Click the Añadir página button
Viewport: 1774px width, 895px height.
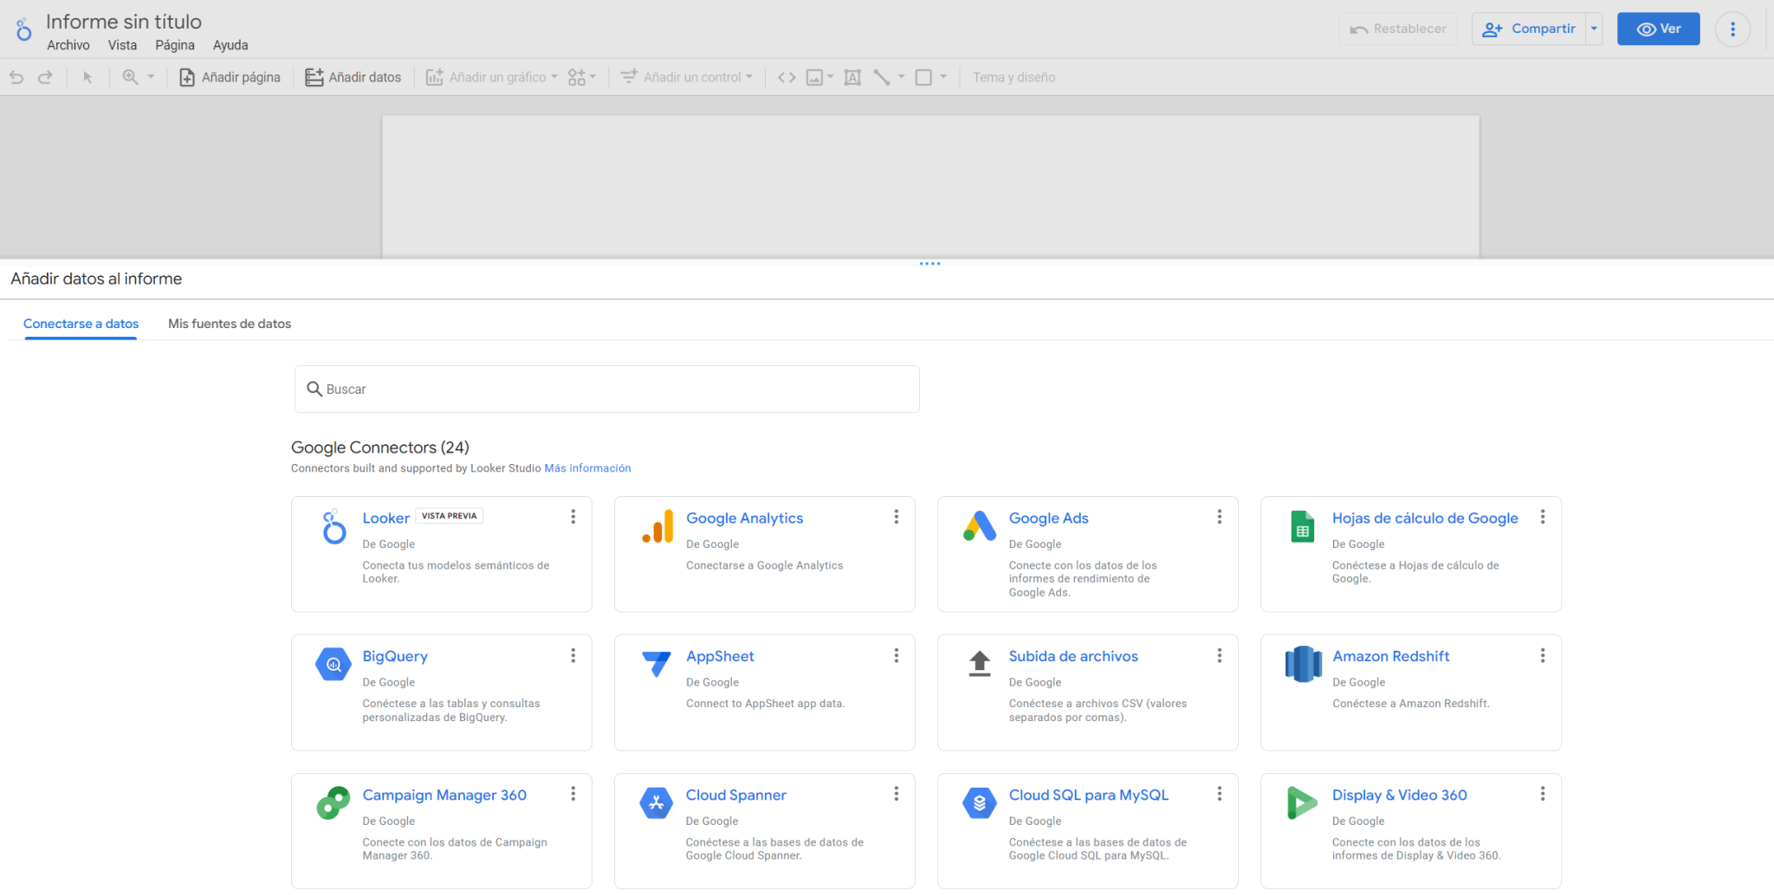coord(230,77)
